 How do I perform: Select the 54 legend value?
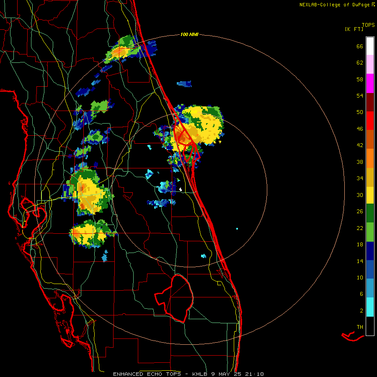point(360,96)
